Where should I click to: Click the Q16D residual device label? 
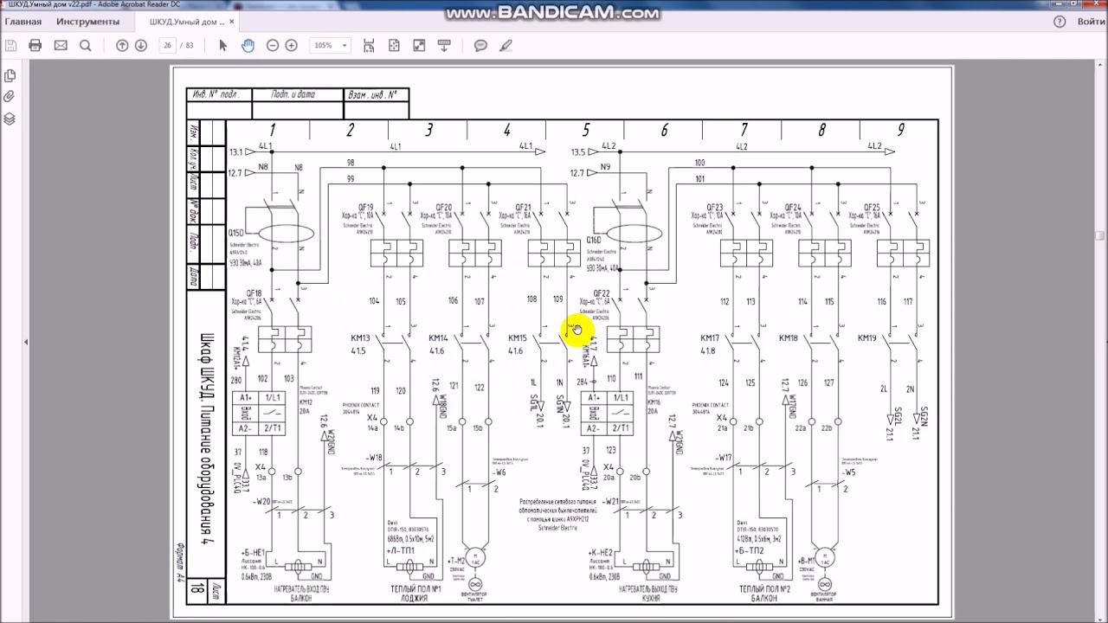pos(593,240)
